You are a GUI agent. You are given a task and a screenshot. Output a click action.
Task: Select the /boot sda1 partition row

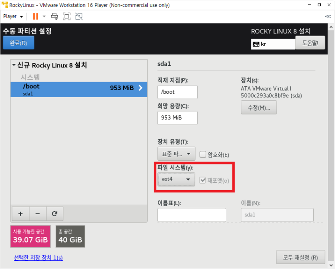[79, 89]
